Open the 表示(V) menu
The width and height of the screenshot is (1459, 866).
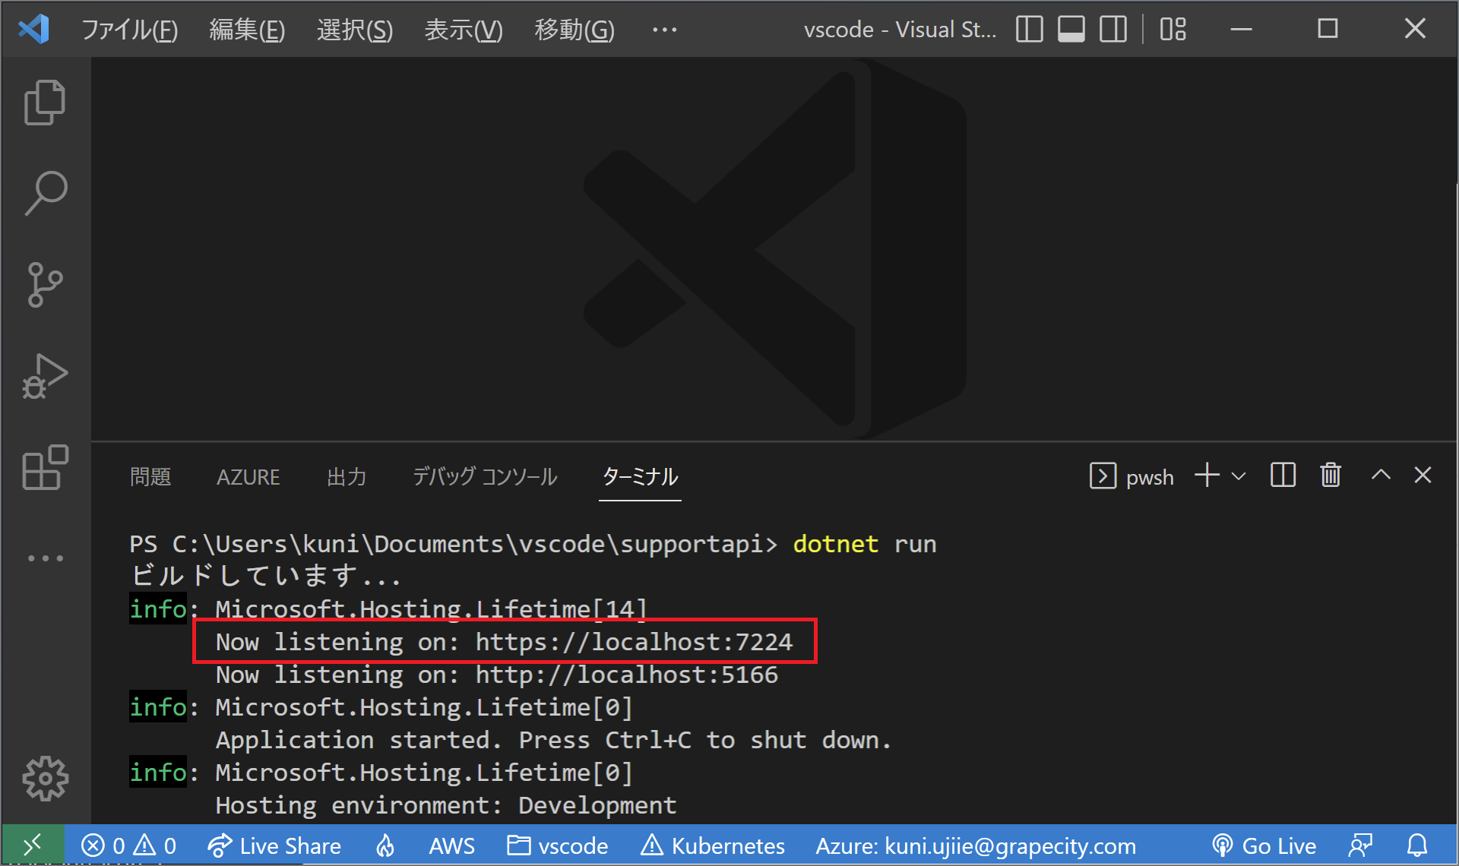point(464,30)
